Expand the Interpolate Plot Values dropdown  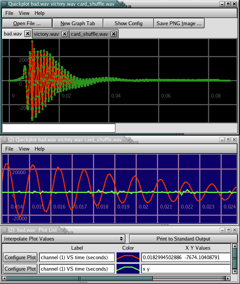122,239
